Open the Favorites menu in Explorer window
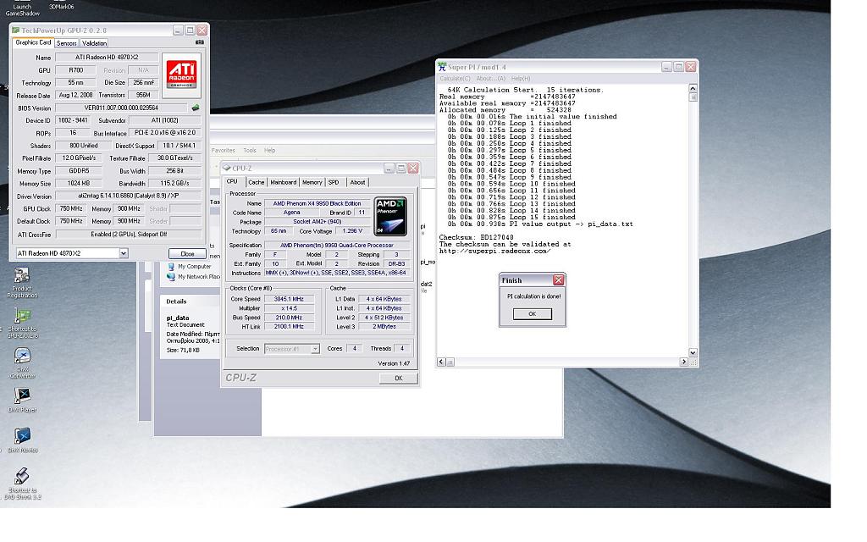This screenshot has width=867, height=542. pyautogui.click(x=224, y=151)
